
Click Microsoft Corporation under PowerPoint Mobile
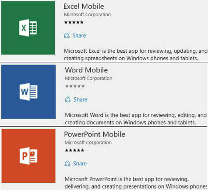(88, 142)
